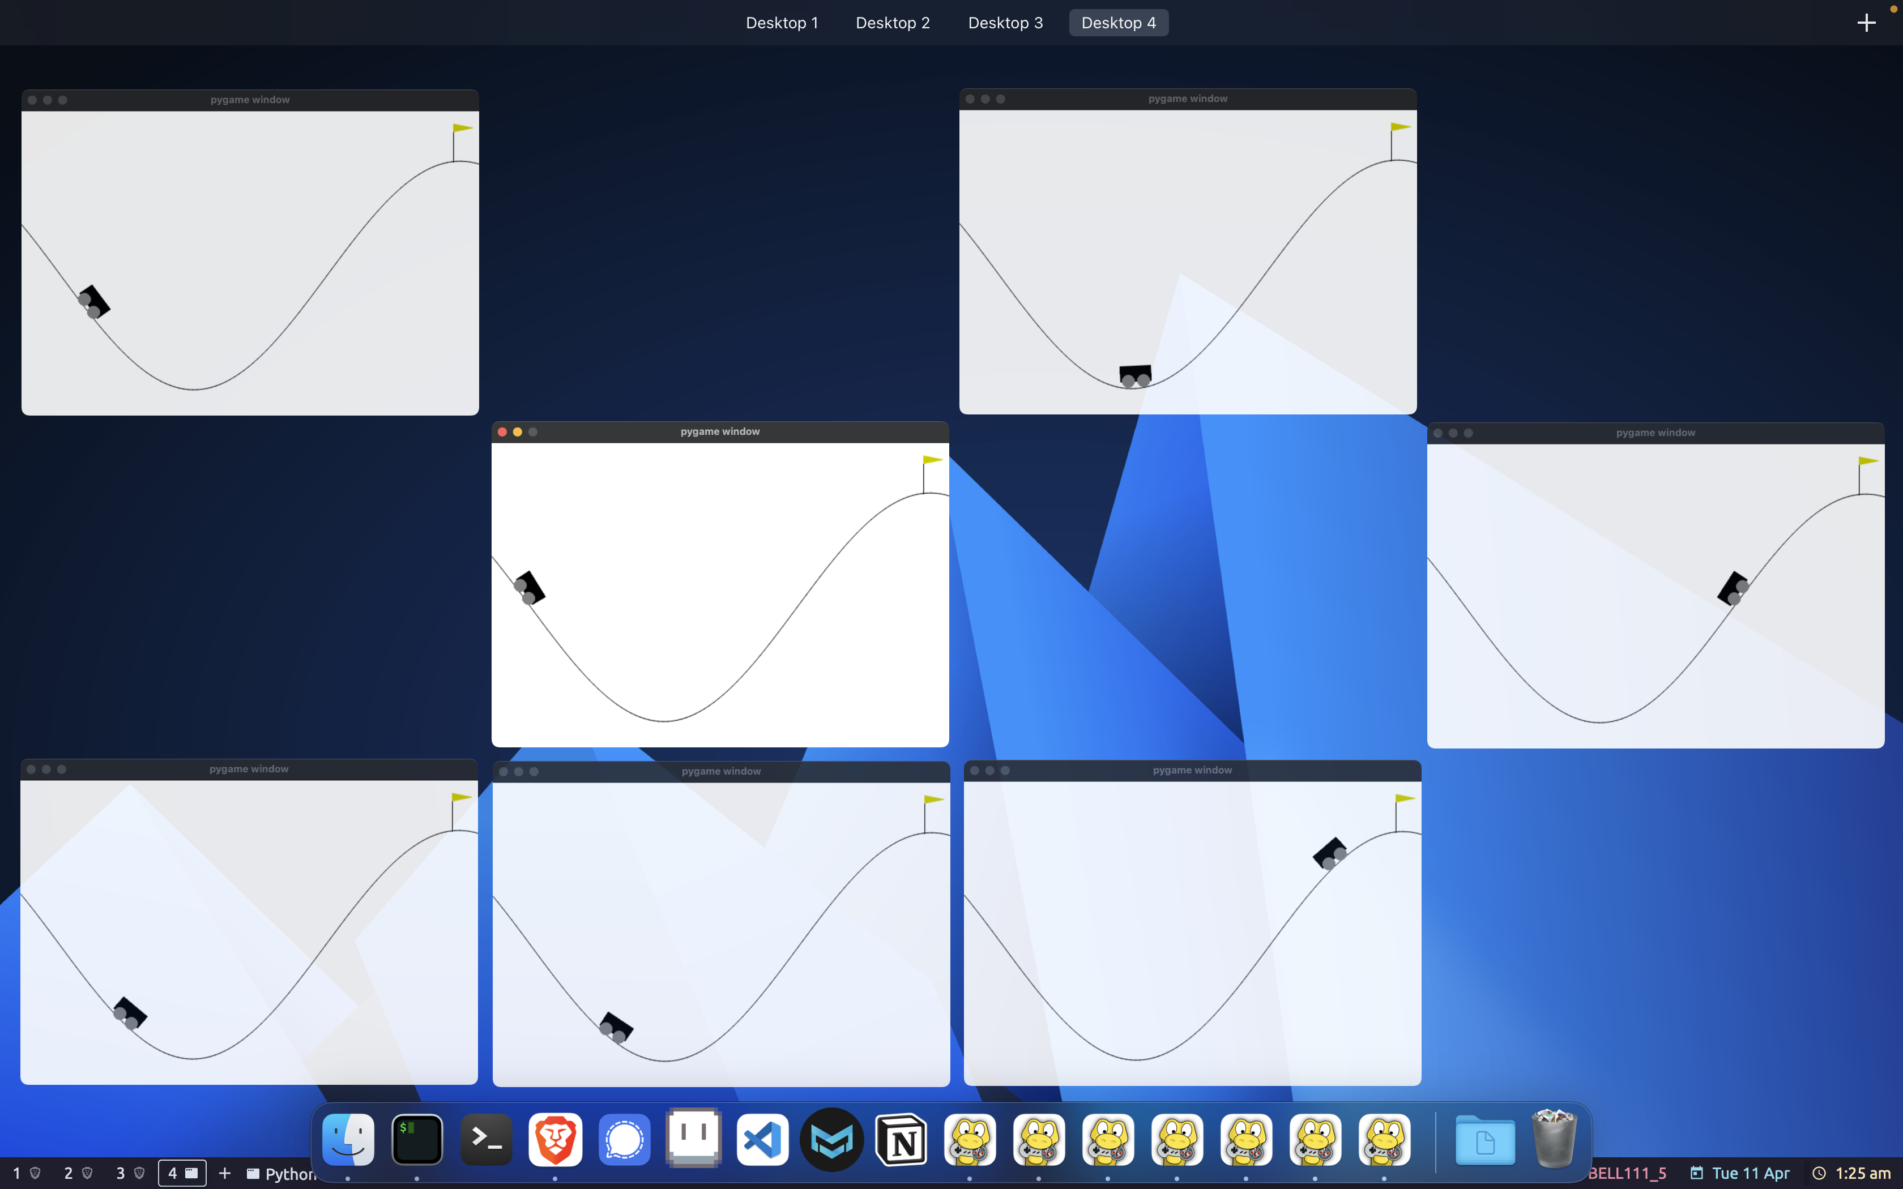Open the Markdown editor M icon in dock
1903x1189 pixels.
(831, 1139)
